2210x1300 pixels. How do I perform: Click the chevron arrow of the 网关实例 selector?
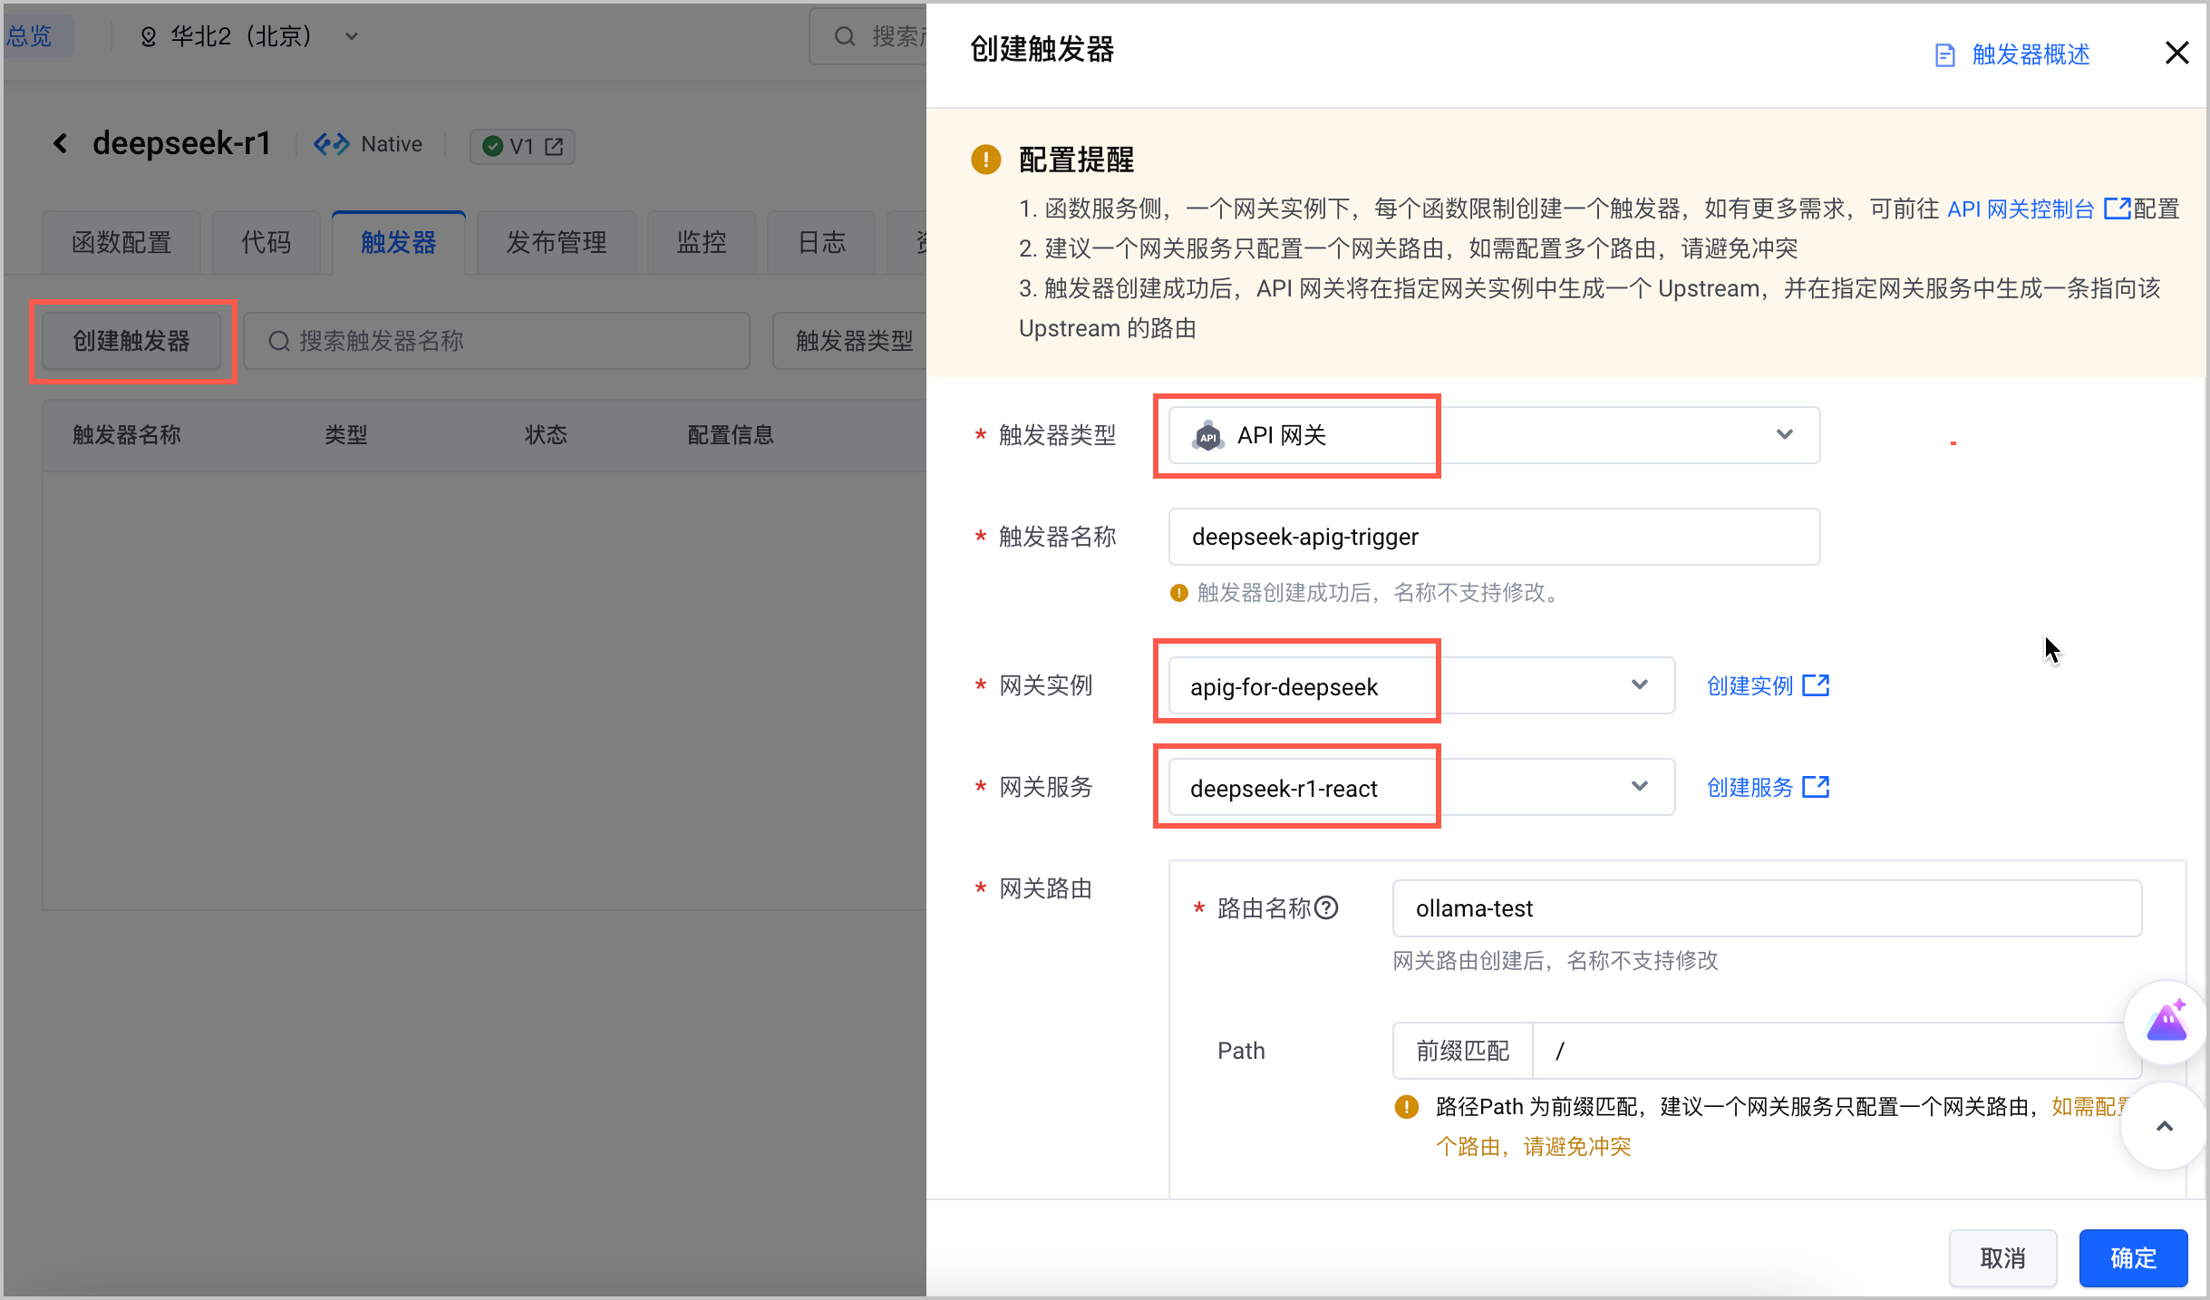click(1639, 684)
